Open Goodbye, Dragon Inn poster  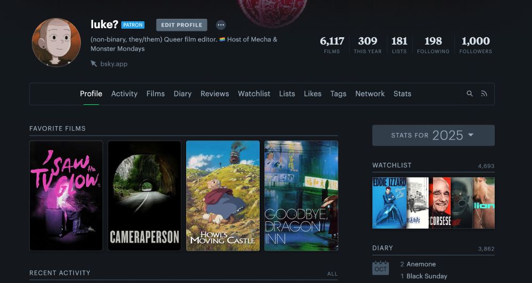(x=301, y=196)
